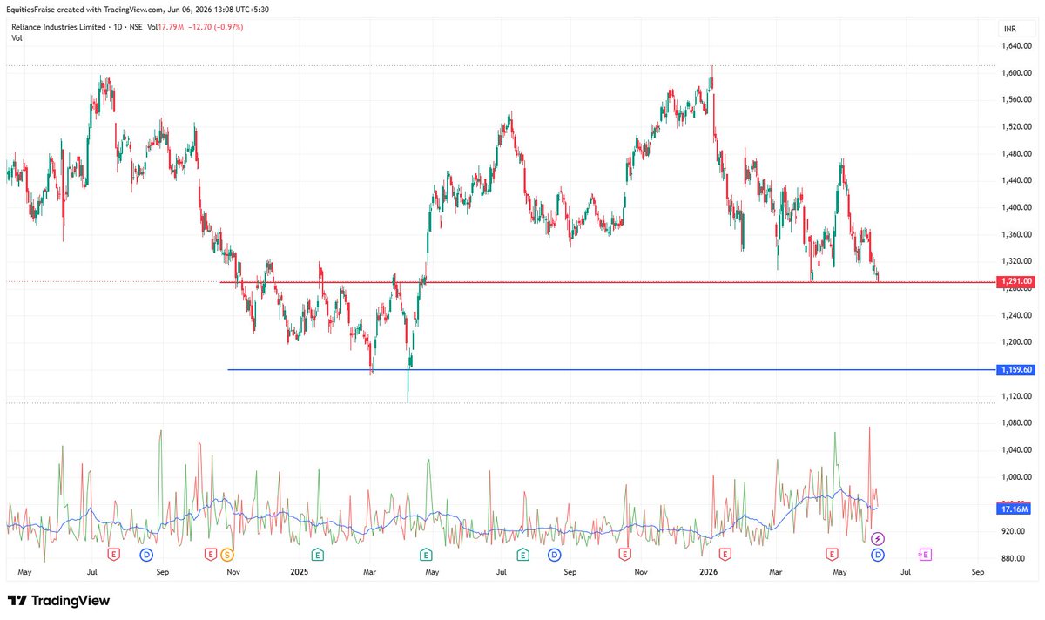Image resolution: width=1045 pixels, height=620 pixels.
Task: Click the green earnings marker above May 2025
Action: pyautogui.click(x=426, y=554)
